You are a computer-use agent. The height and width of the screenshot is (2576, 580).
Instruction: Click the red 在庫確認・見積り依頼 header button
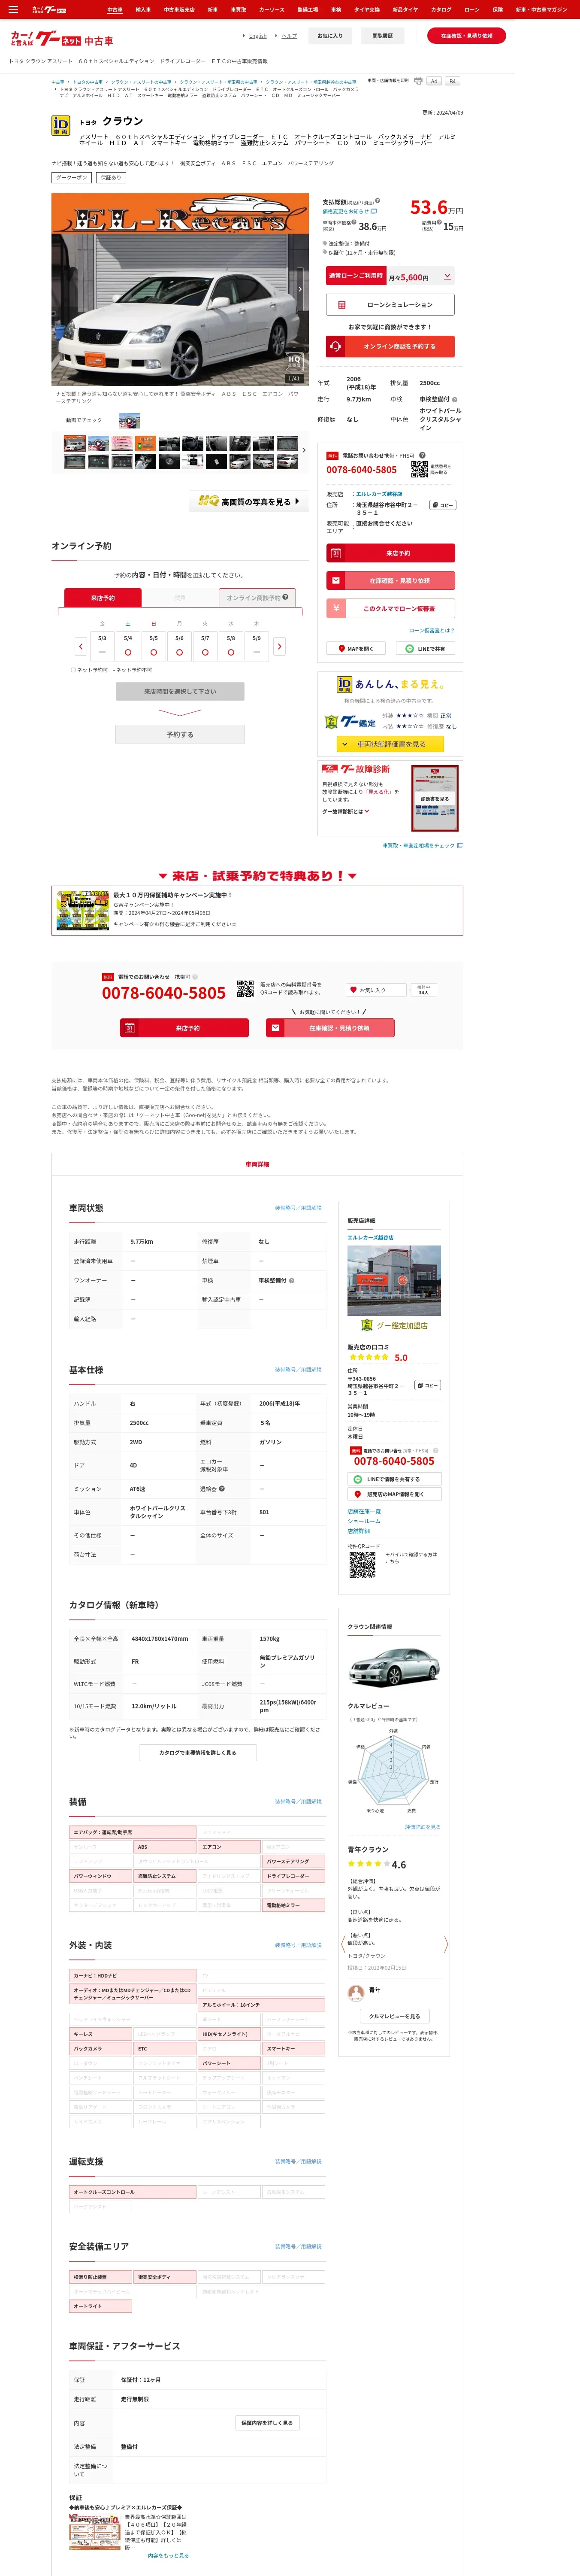[x=466, y=36]
